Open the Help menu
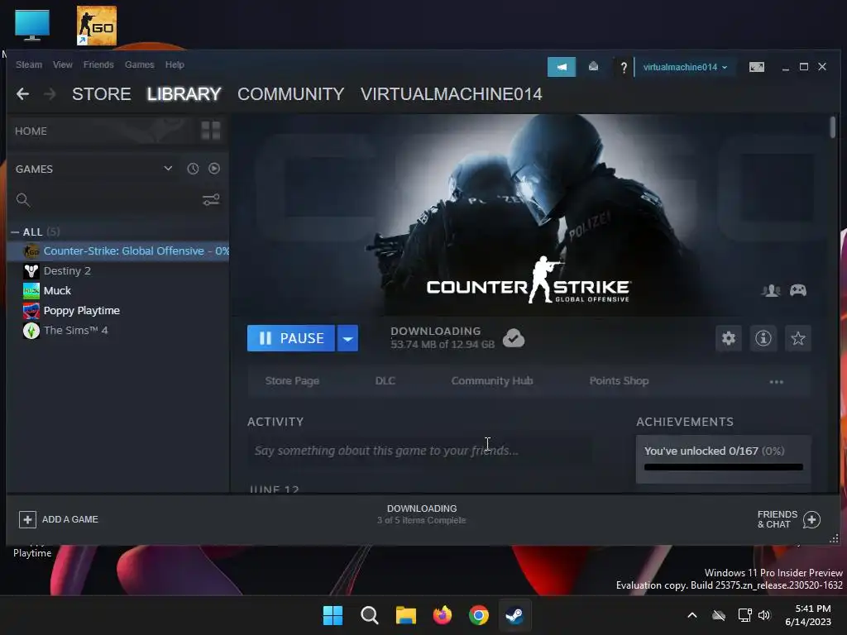This screenshot has width=847, height=635. pyautogui.click(x=175, y=64)
